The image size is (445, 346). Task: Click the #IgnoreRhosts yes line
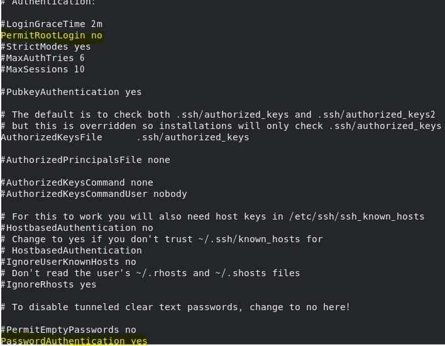pos(48,284)
